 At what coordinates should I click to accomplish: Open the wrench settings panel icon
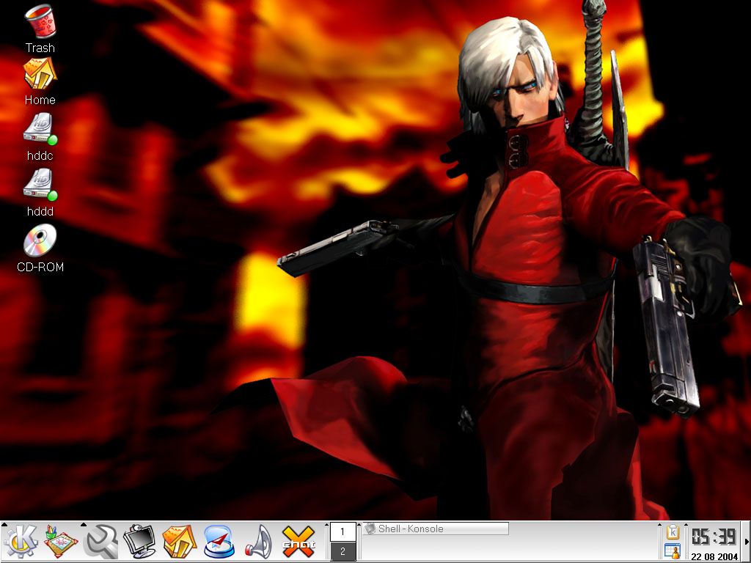point(101,542)
